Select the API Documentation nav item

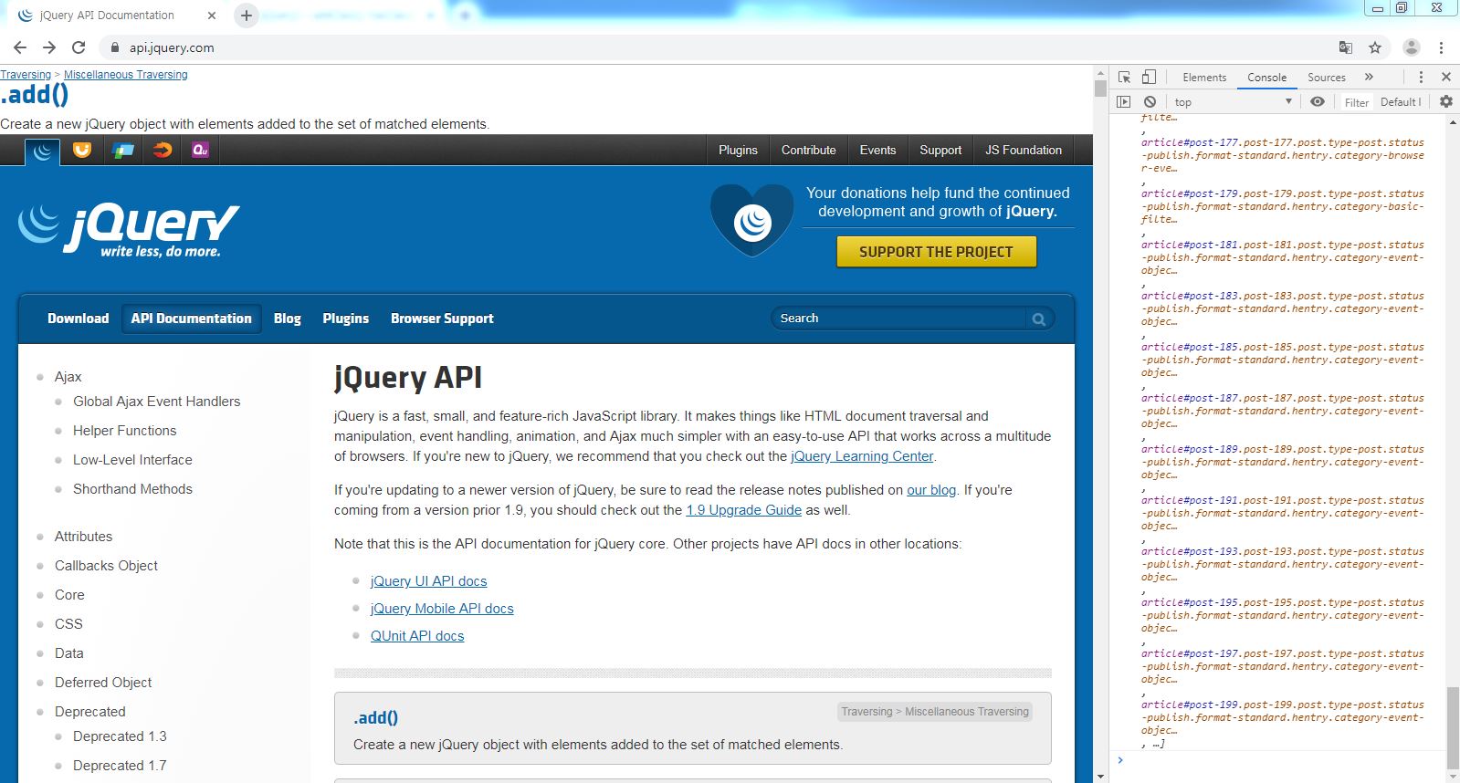pyautogui.click(x=191, y=318)
